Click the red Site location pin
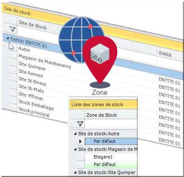184x177 pixels. (x=100, y=60)
